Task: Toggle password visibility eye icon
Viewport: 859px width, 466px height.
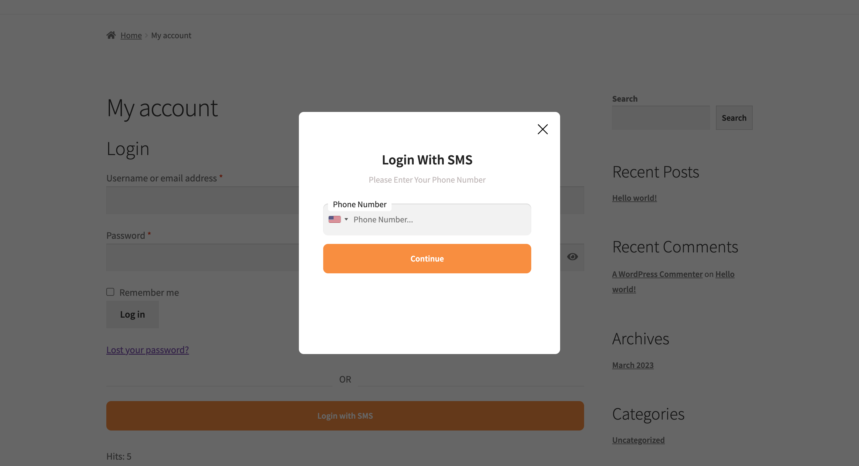Action: click(x=572, y=257)
